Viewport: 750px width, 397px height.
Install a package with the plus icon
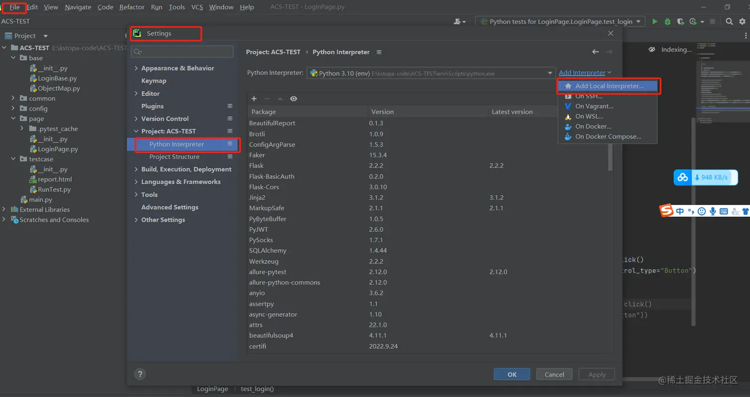(x=254, y=99)
